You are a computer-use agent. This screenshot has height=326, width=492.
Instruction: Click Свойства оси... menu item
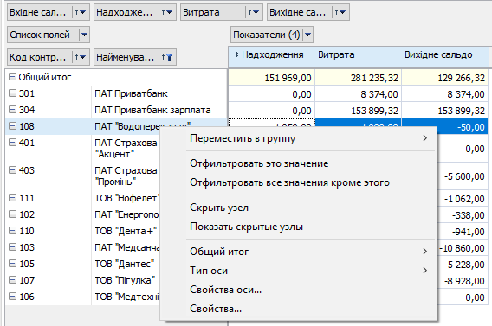[225, 290]
